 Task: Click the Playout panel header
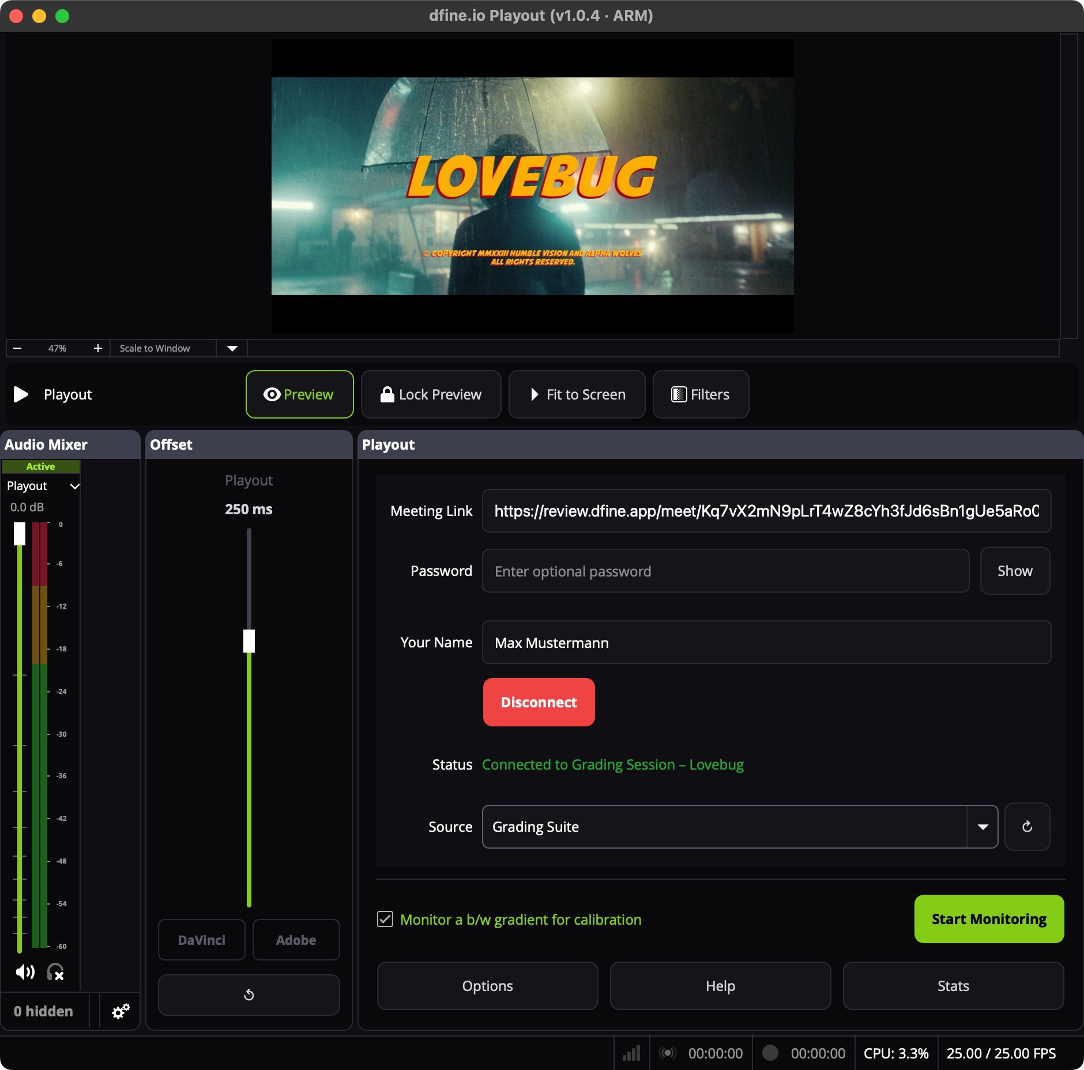point(721,444)
